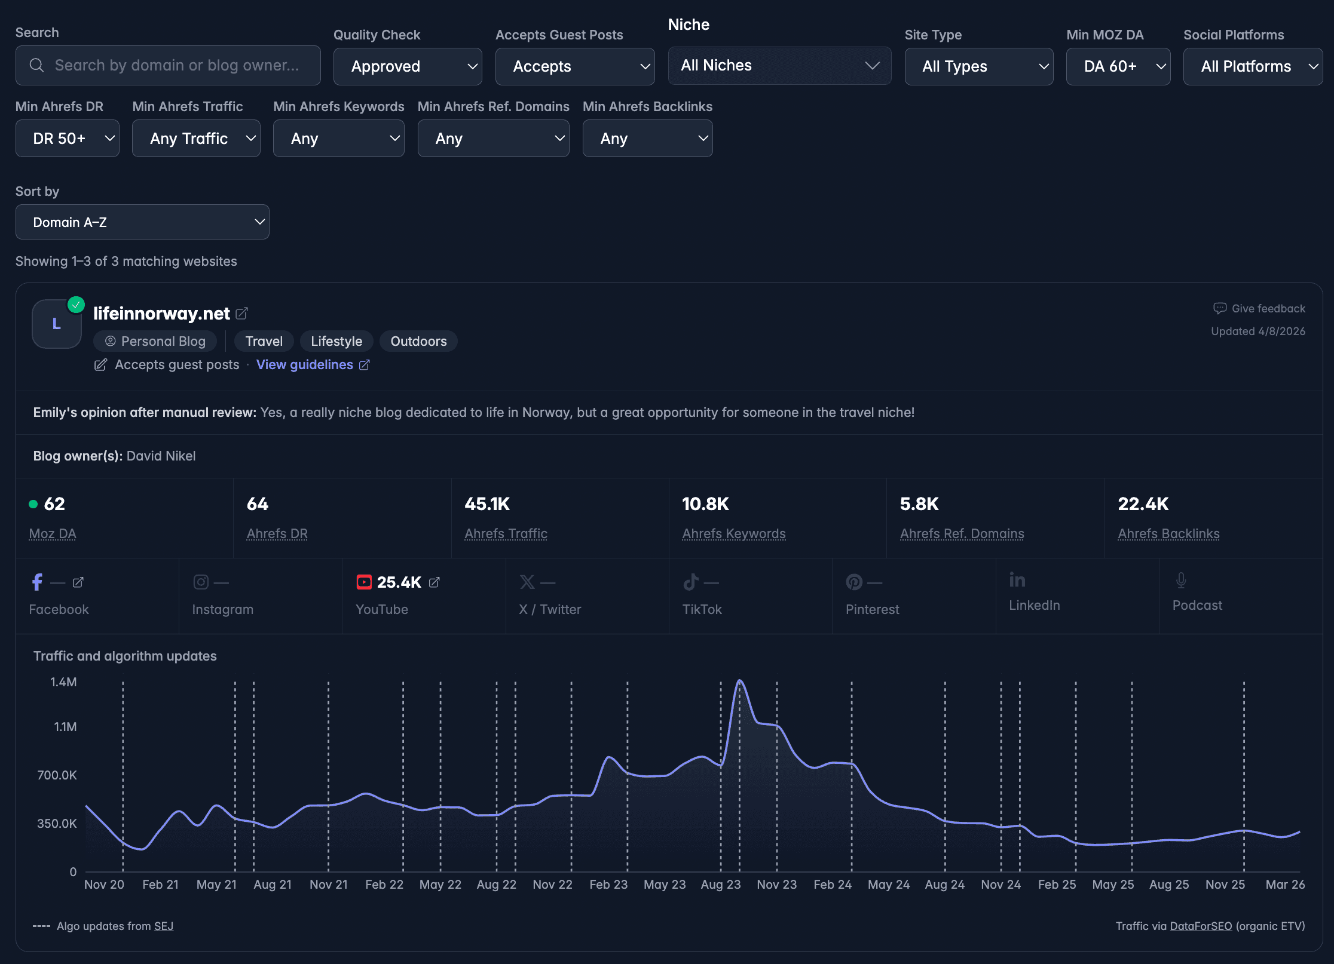The width and height of the screenshot is (1334, 964).
Task: Click the Personal Blog site type tag
Action: [155, 341]
